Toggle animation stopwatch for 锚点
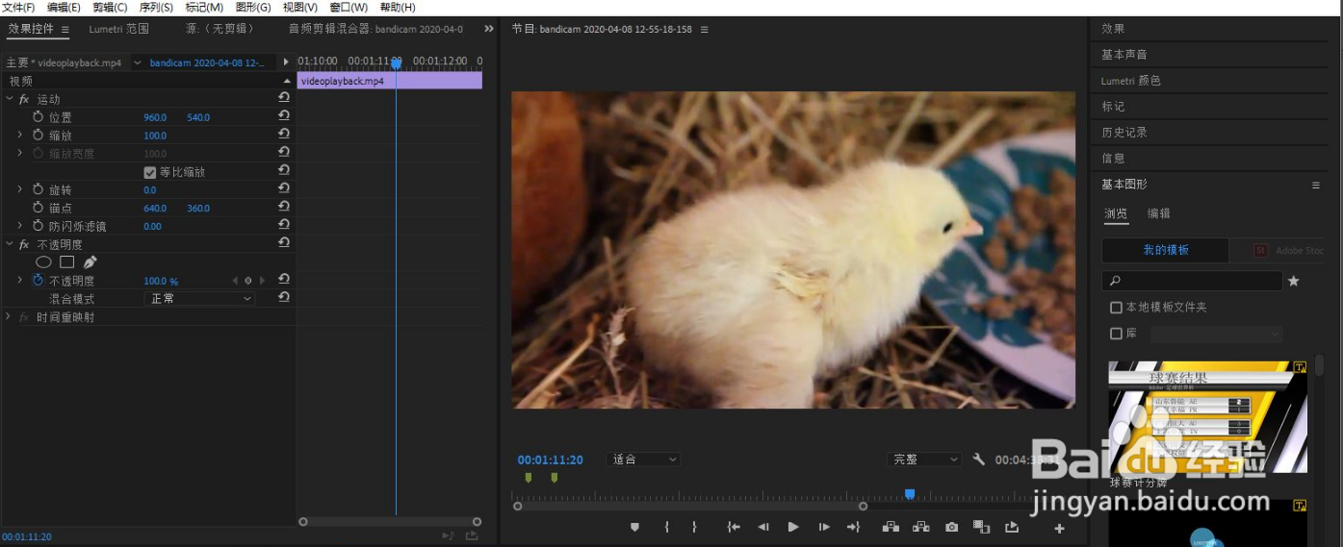Image resolution: width=1343 pixels, height=547 pixels. click(x=39, y=207)
